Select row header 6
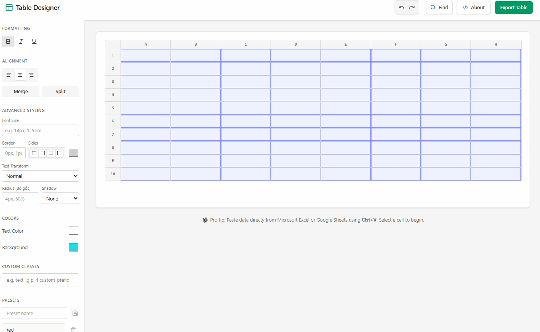Screen dimensions: 540x332 pos(113,121)
